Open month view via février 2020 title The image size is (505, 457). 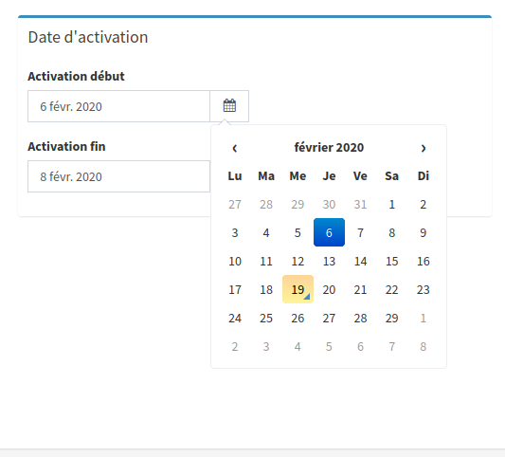point(329,148)
